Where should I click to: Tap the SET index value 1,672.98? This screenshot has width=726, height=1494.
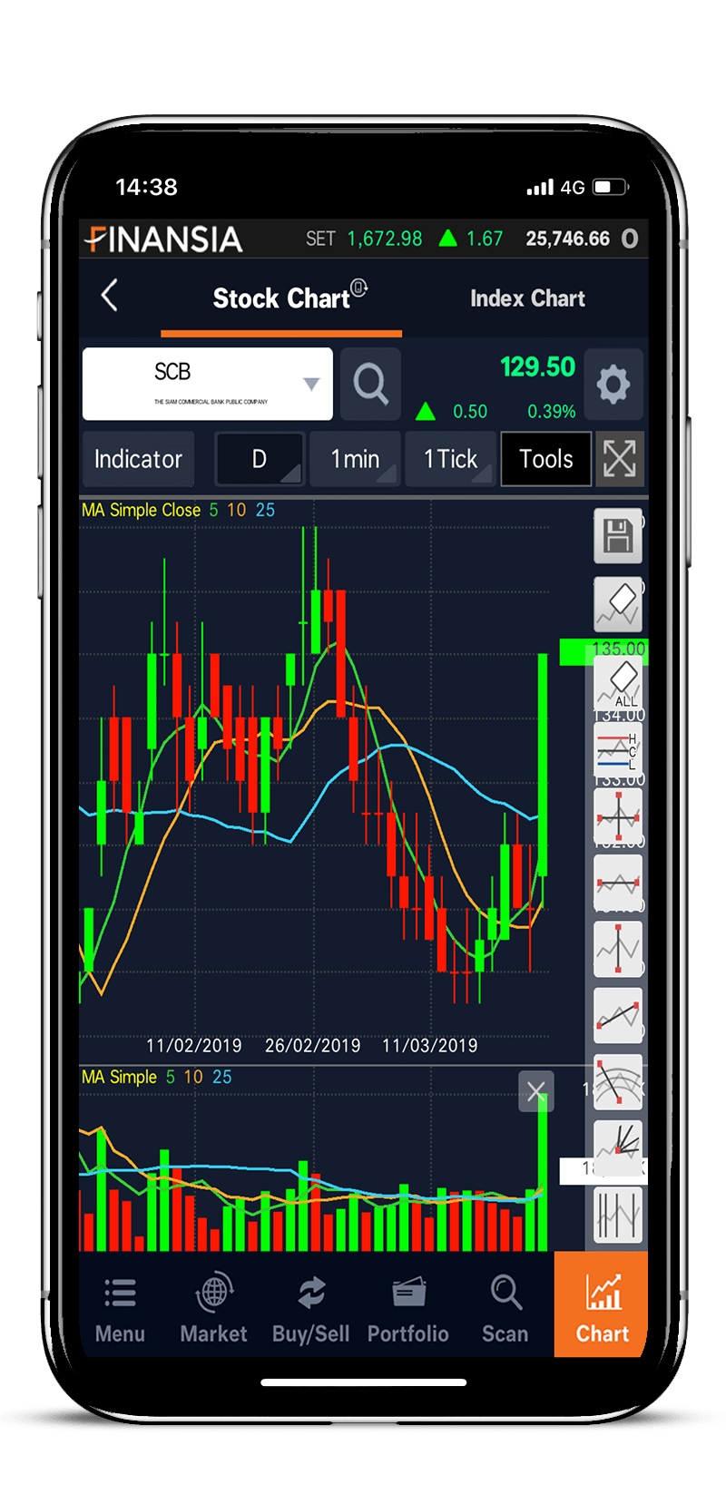385,239
